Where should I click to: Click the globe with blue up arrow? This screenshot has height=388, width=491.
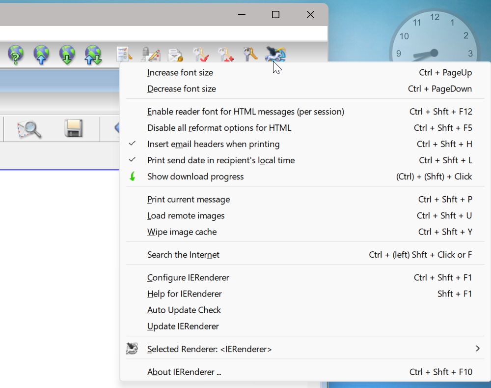click(42, 54)
